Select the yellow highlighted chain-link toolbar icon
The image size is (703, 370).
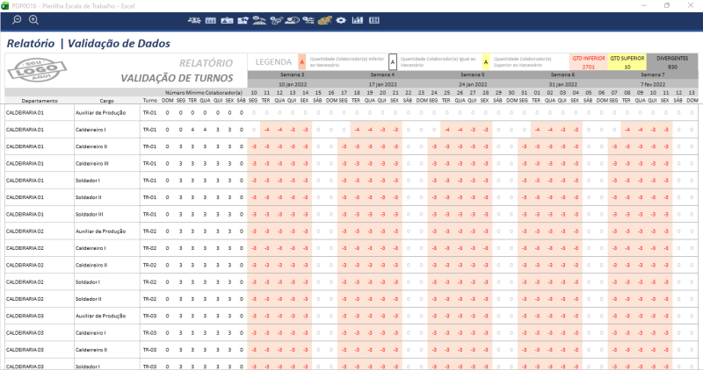324,20
